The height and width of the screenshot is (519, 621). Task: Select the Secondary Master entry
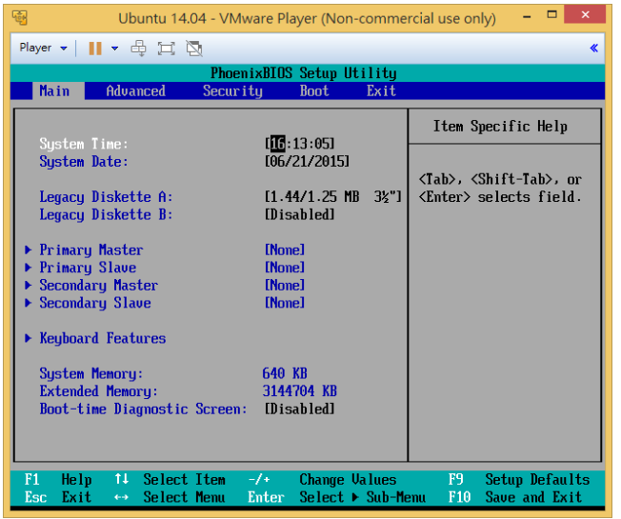click(99, 286)
